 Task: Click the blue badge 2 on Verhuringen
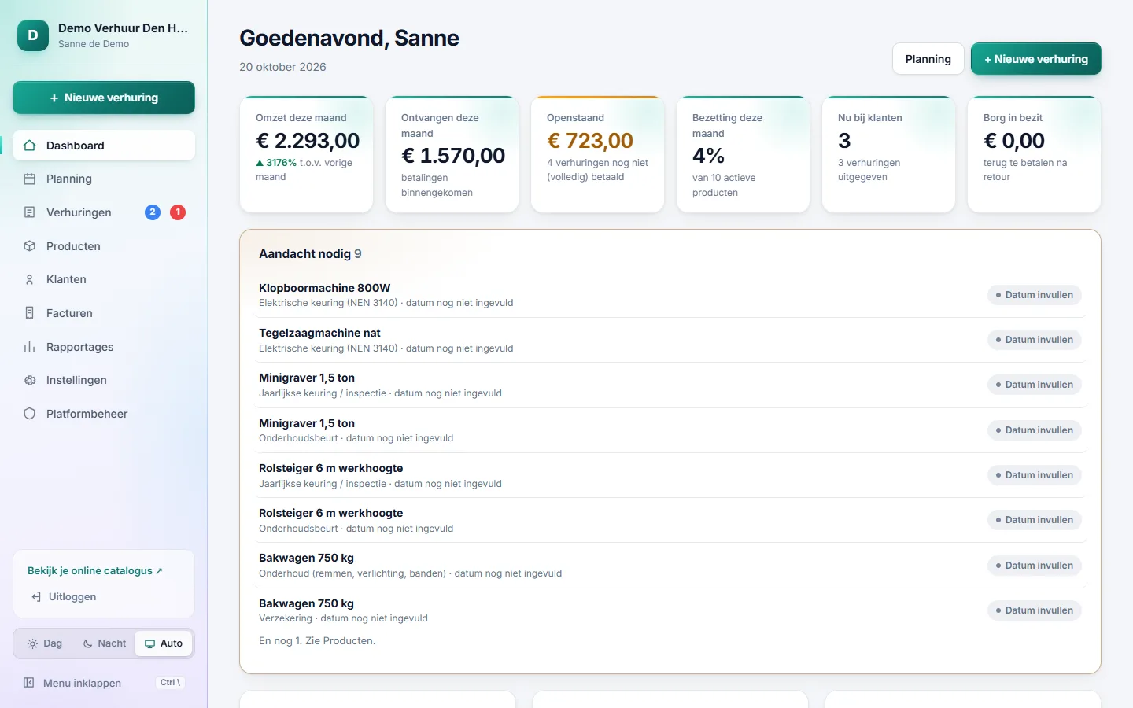[x=153, y=212]
